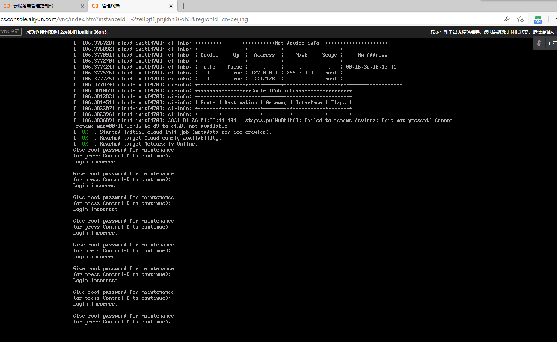557x342 pixels.
Task: Click the Reached target Network is Online line
Action: [x=136, y=144]
